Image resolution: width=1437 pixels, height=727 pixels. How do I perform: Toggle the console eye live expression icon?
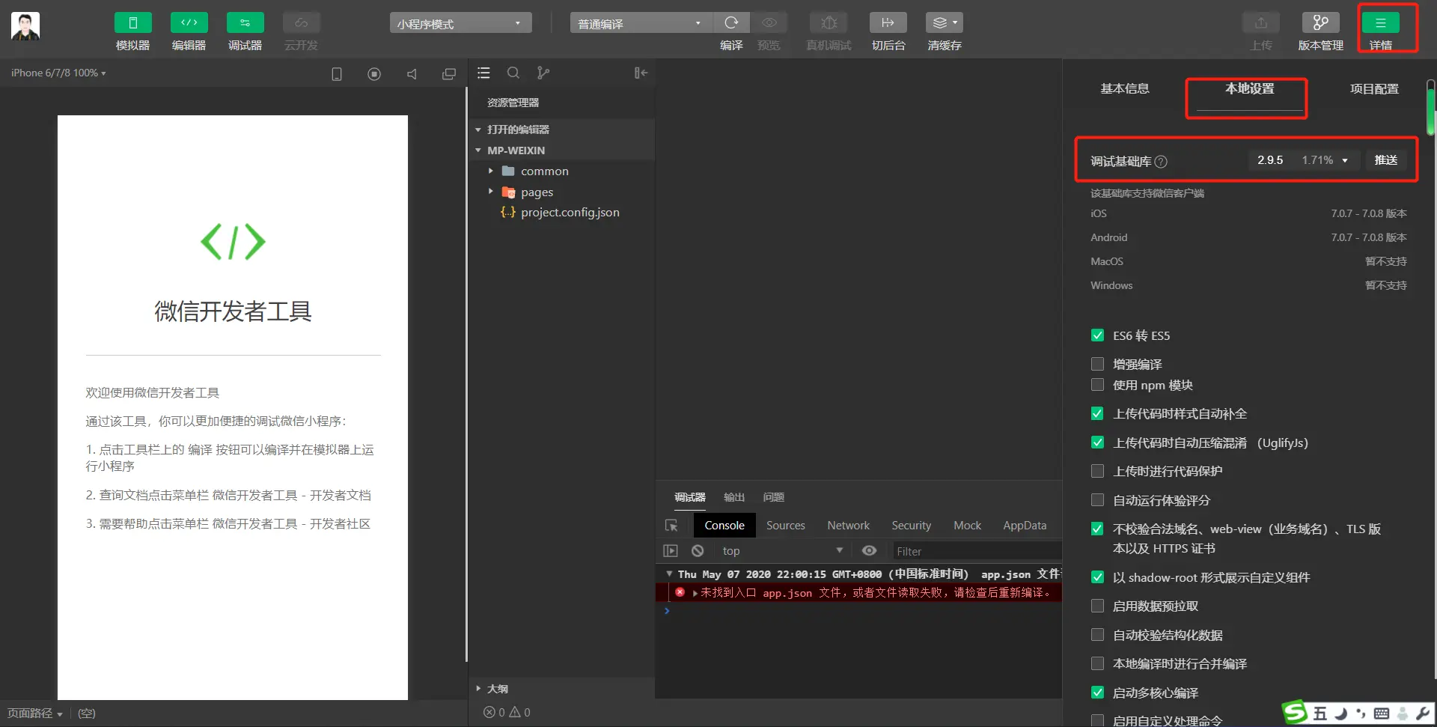(x=869, y=551)
